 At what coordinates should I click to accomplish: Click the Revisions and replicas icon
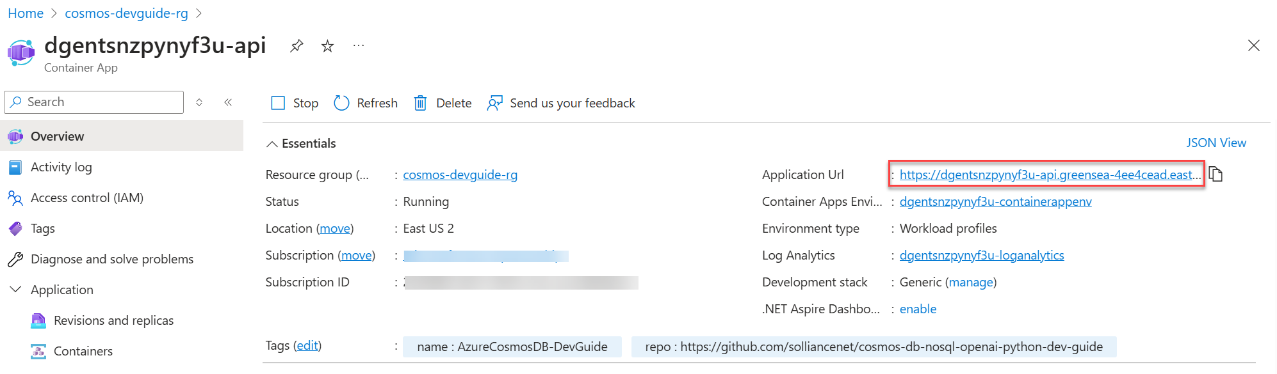coord(38,320)
